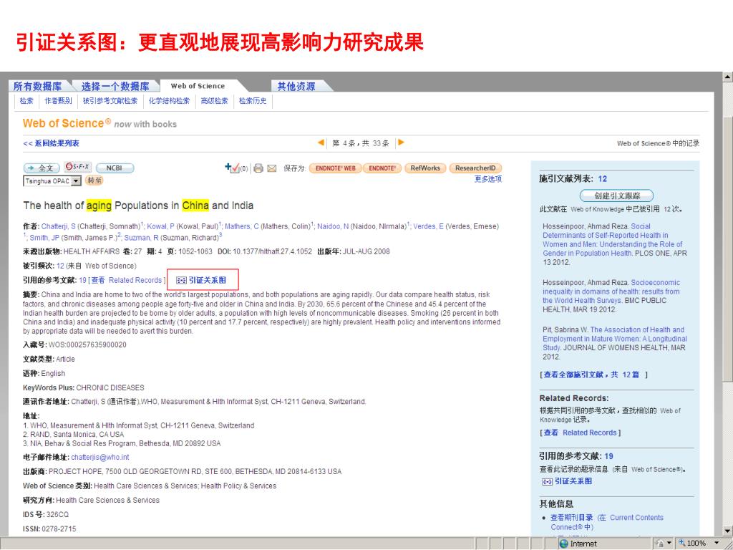Open Tsinghua OPAC dropdown
This screenshot has width=733, height=550.
[x=76, y=181]
